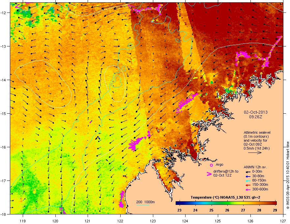Click the black 0-30m arrow symbol
Viewport: 290px width, 224px height.
point(247,172)
